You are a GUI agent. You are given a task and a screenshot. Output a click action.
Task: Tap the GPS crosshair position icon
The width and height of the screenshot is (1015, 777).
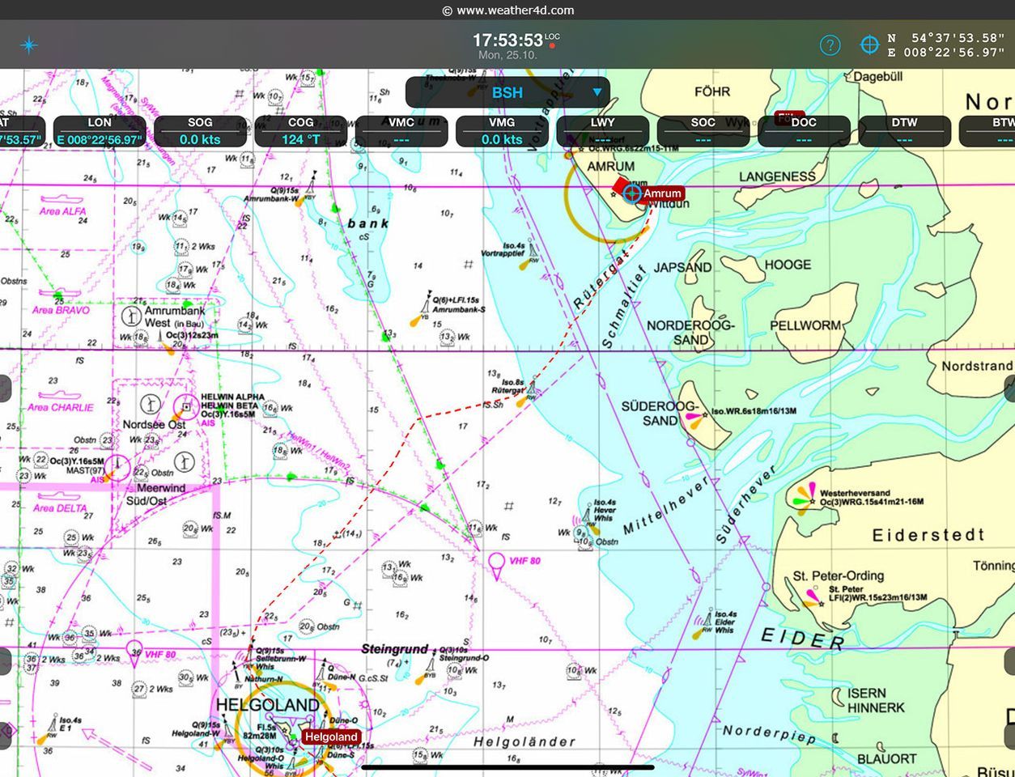point(869,45)
